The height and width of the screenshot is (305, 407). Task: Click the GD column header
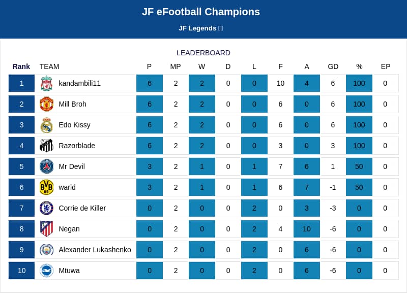[x=333, y=66]
